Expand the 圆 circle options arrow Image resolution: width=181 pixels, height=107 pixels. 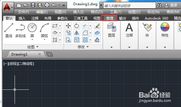pyautogui.click(x=32, y=40)
